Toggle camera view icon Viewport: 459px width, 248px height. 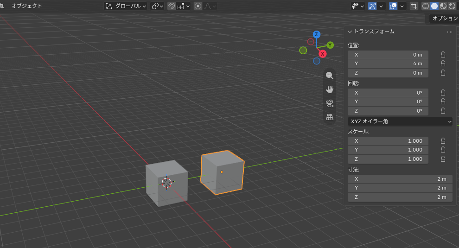pyautogui.click(x=330, y=103)
